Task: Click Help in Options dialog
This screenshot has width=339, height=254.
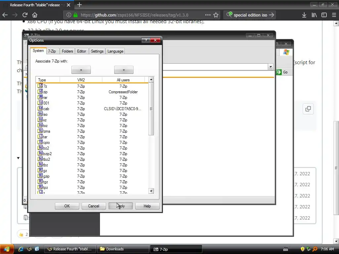Action: tap(147, 206)
